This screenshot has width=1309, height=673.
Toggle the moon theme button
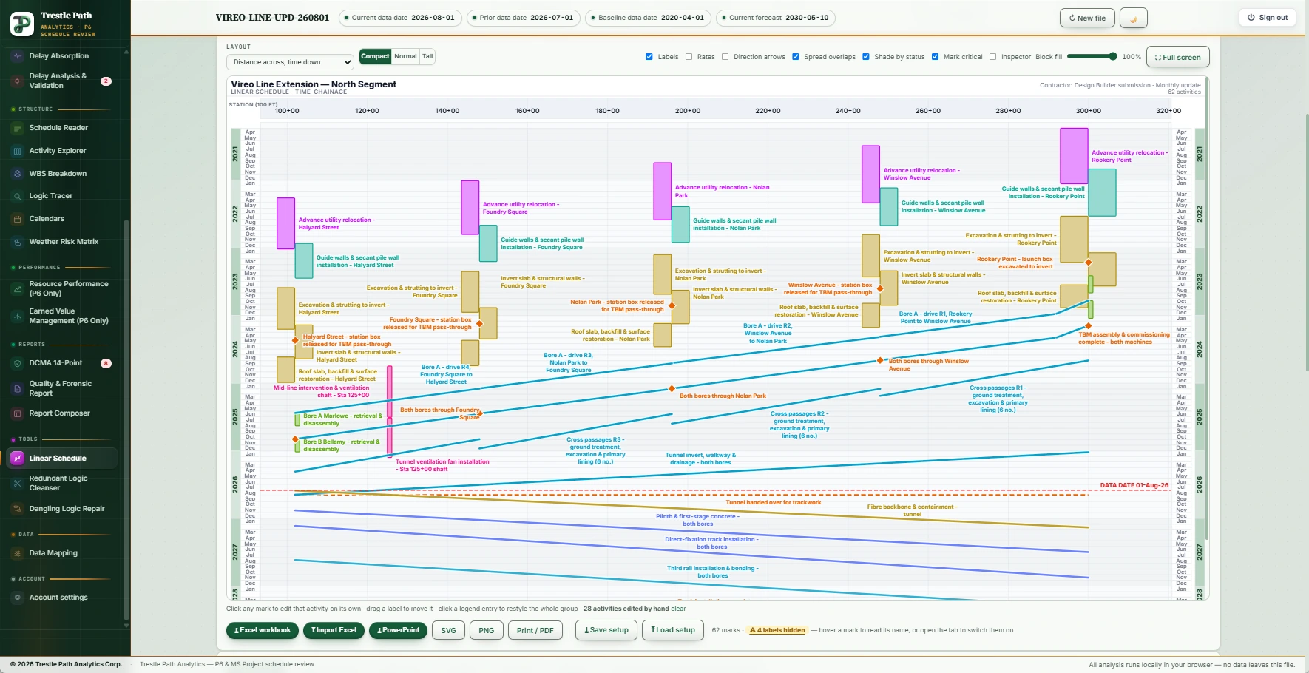[1133, 18]
